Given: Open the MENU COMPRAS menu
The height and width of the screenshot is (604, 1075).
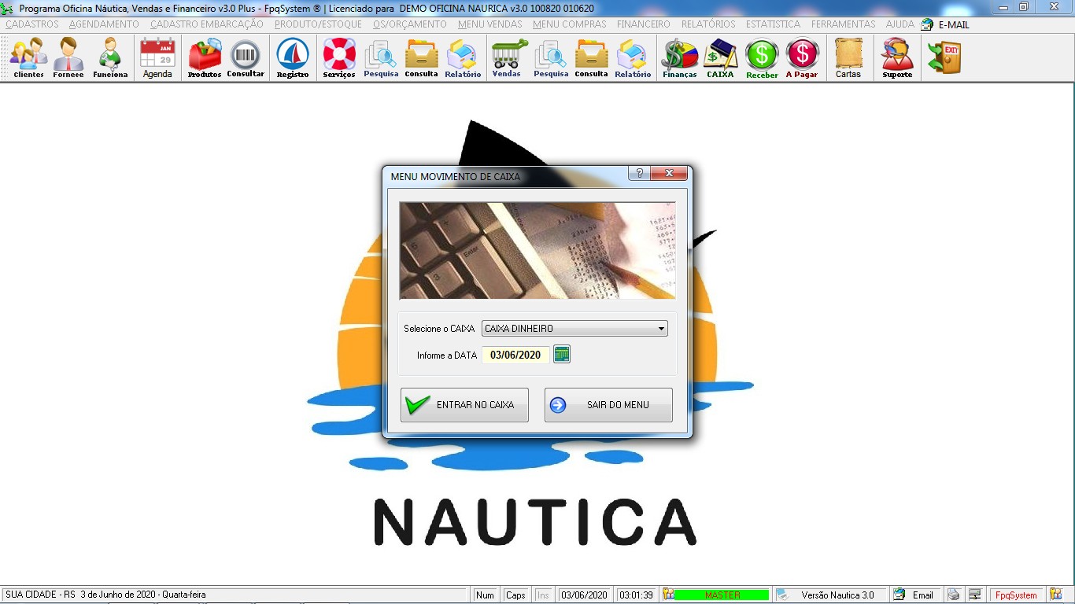Looking at the screenshot, I should pyautogui.click(x=570, y=24).
